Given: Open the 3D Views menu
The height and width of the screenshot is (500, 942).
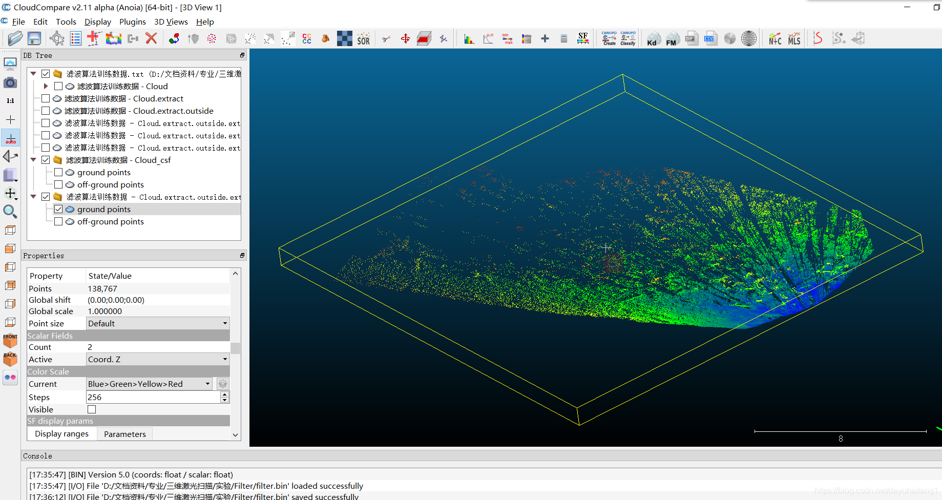Looking at the screenshot, I should point(171,22).
